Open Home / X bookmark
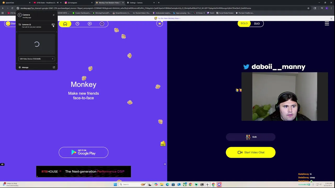 [199, 13]
